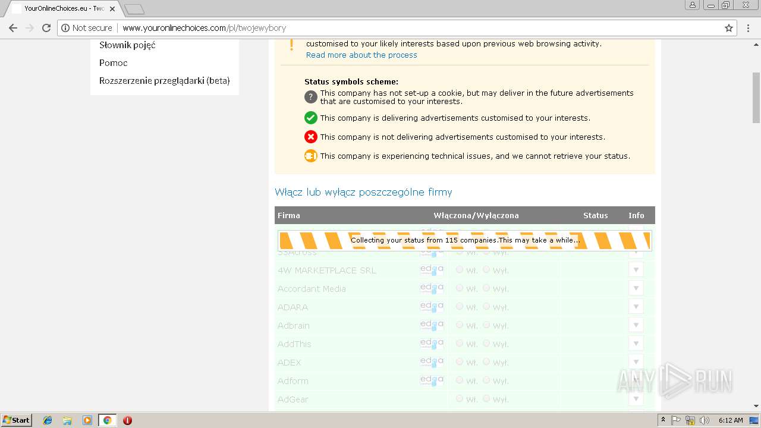
Task: Select Wł. radio for Adbrain
Action: click(x=460, y=325)
